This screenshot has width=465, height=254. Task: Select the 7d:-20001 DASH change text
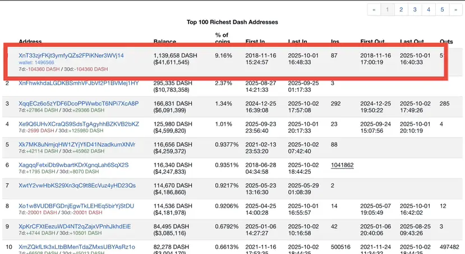[38, 212]
